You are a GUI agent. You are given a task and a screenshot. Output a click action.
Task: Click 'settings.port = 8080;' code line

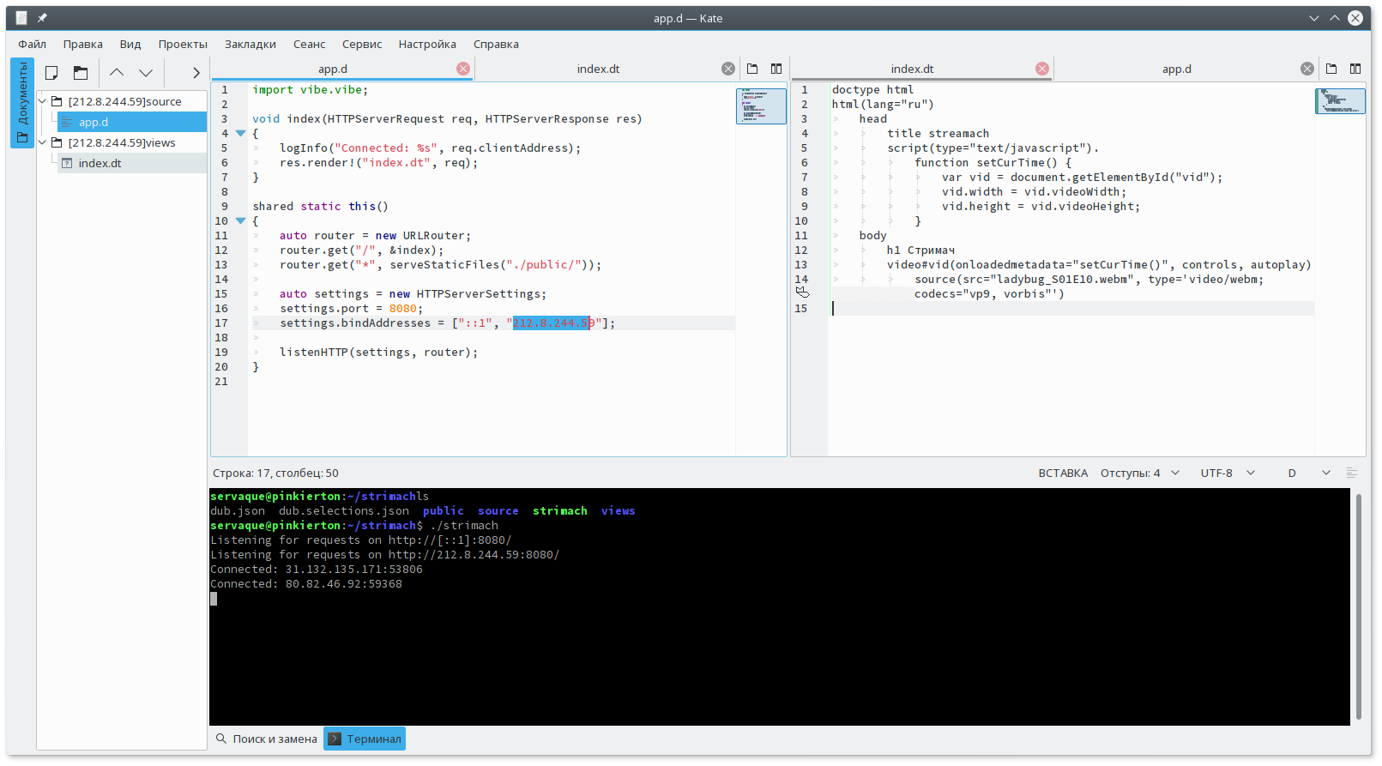tap(352, 309)
